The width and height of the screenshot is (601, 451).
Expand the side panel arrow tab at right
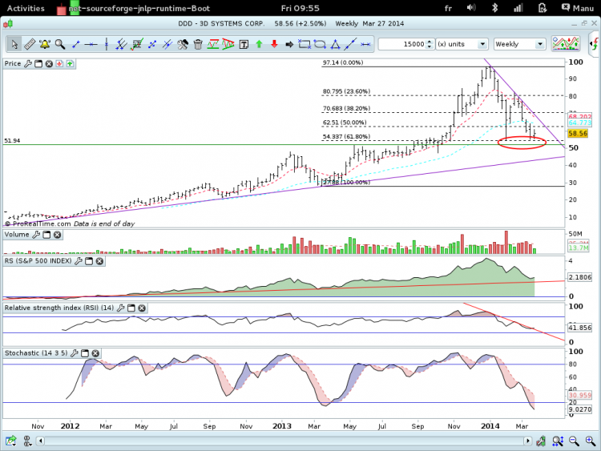click(x=595, y=44)
